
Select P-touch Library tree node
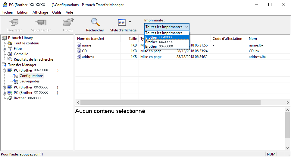[x=20, y=37]
